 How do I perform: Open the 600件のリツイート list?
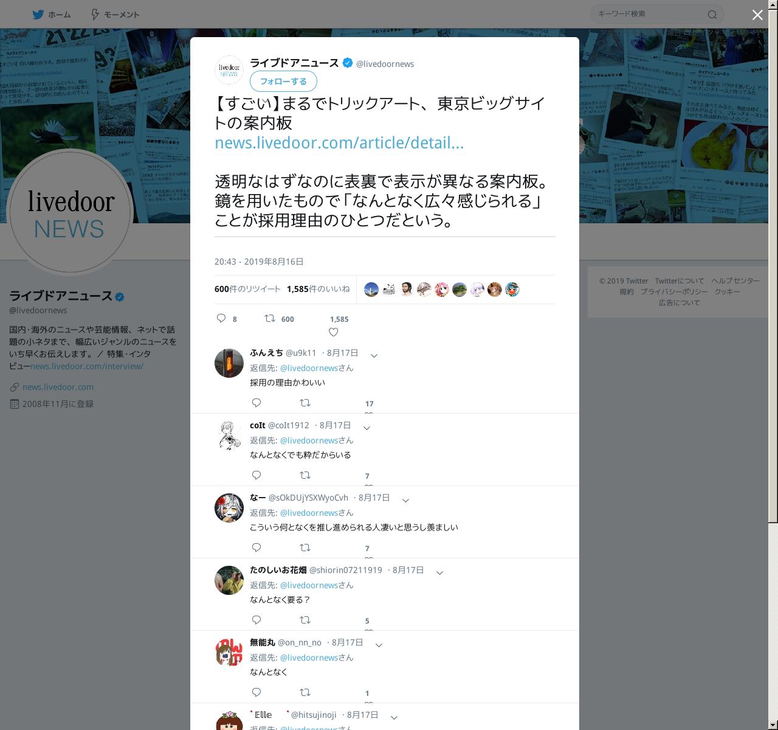[248, 289]
